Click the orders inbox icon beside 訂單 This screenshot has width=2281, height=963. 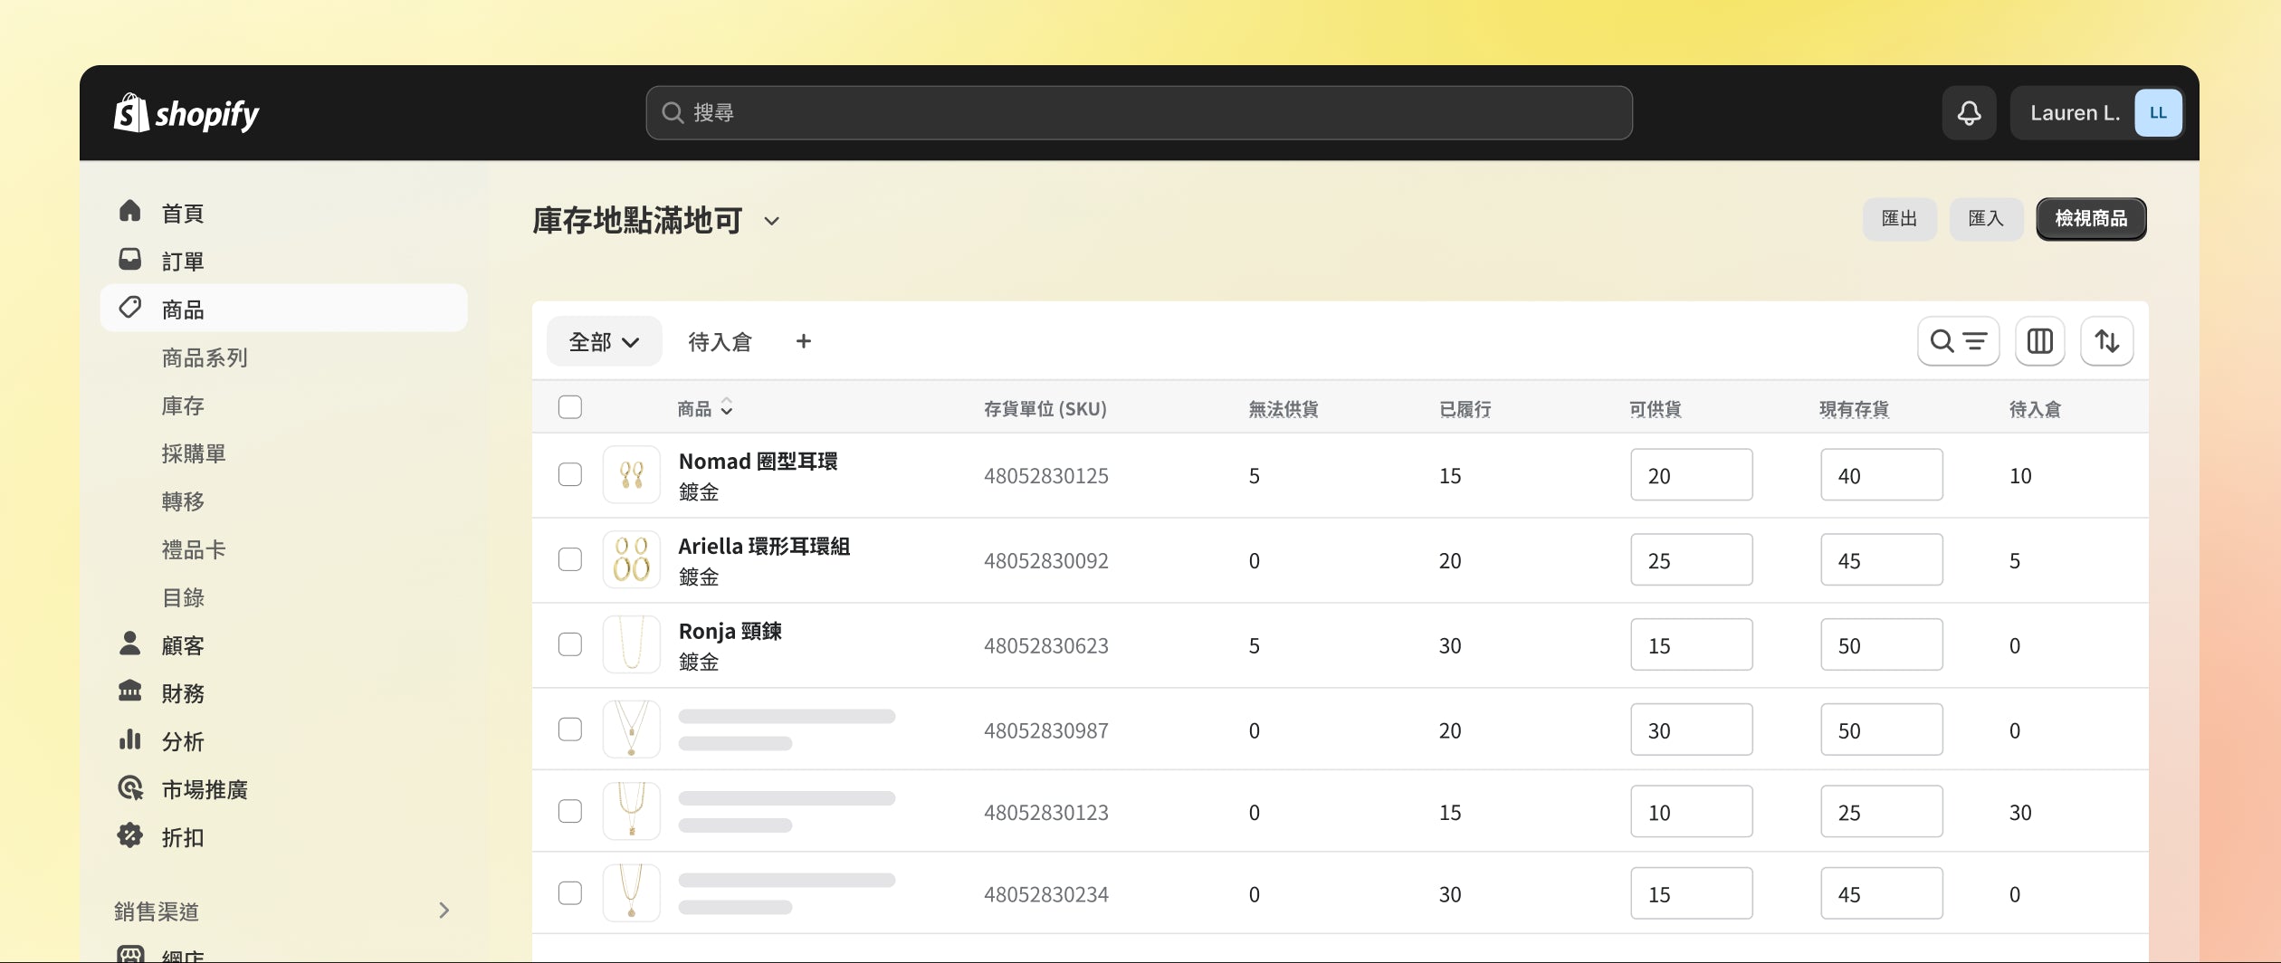point(130,260)
